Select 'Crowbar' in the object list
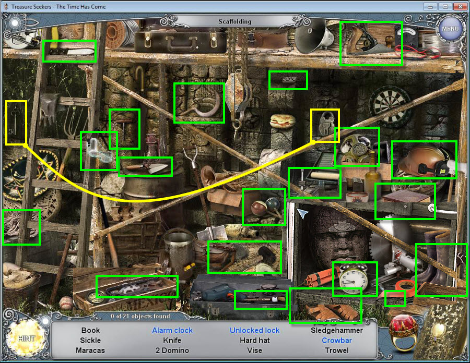 [x=336, y=340]
